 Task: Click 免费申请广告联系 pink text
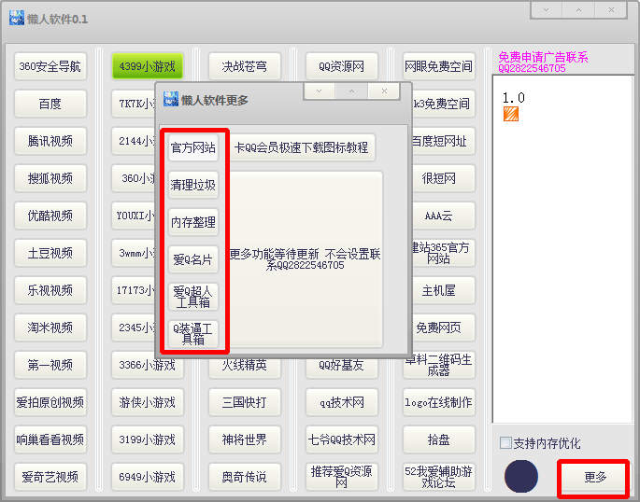tap(543, 57)
